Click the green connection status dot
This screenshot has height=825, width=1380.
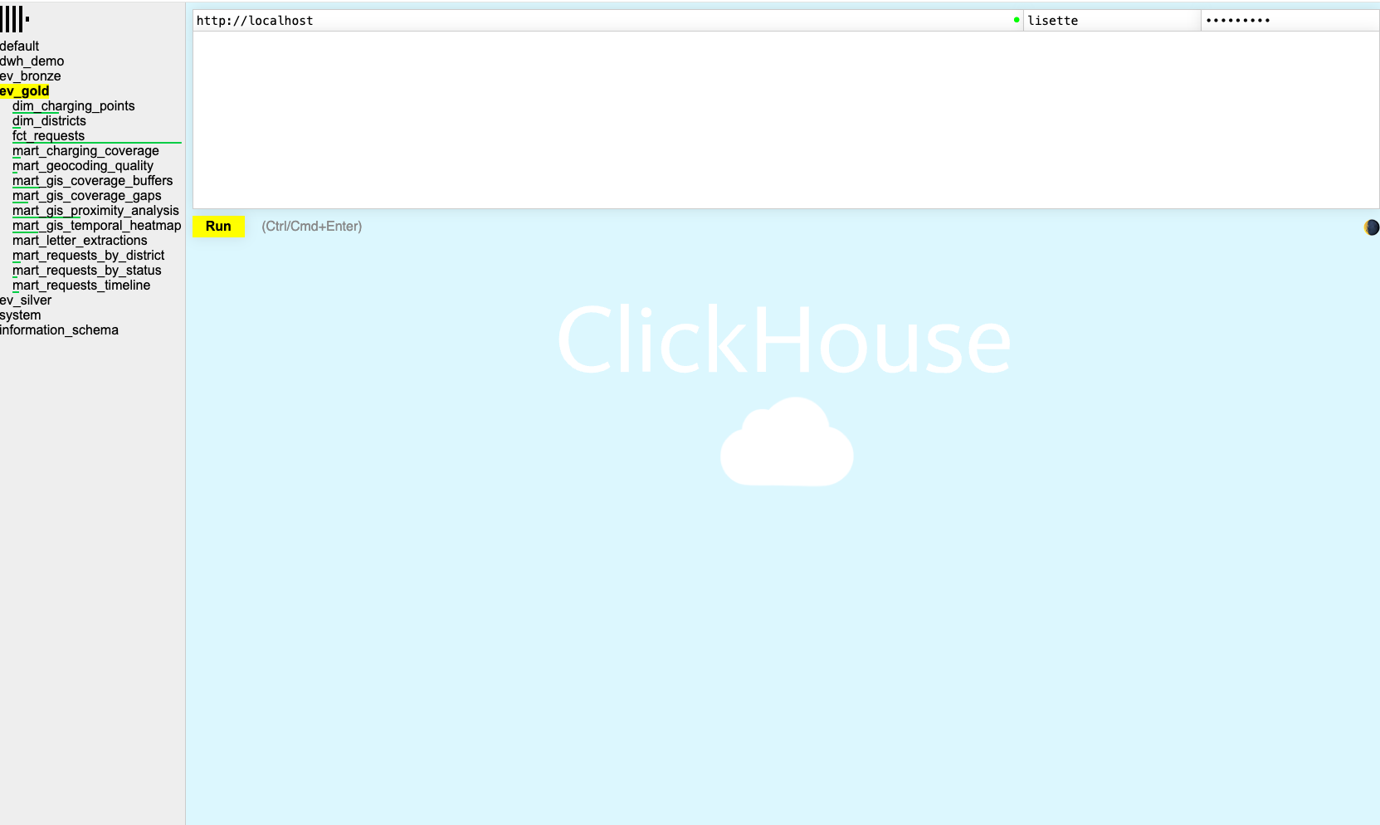[1016, 21]
